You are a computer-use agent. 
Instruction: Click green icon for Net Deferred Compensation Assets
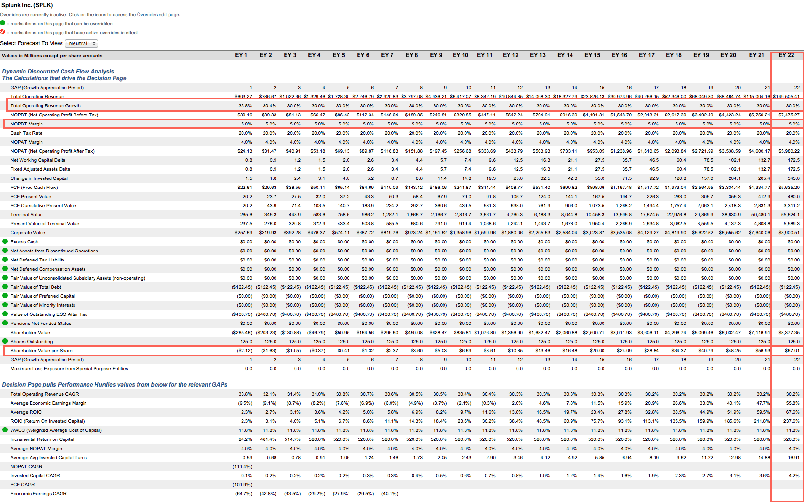pyautogui.click(x=5, y=269)
